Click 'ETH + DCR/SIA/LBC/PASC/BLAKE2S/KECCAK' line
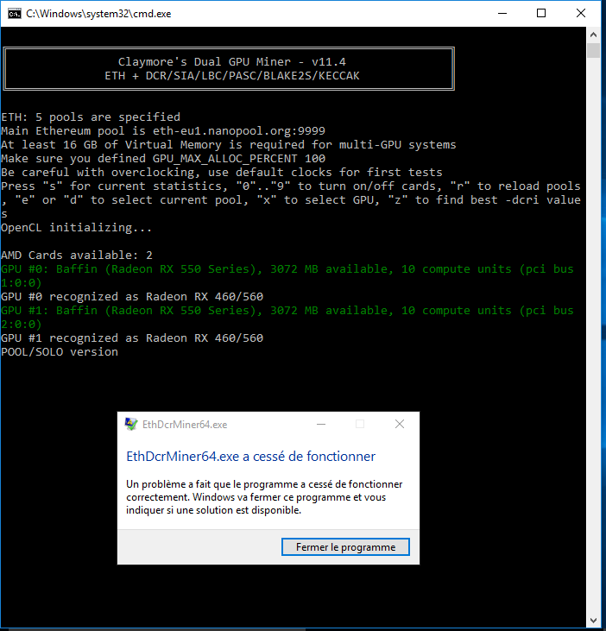The image size is (606, 631). (231, 76)
